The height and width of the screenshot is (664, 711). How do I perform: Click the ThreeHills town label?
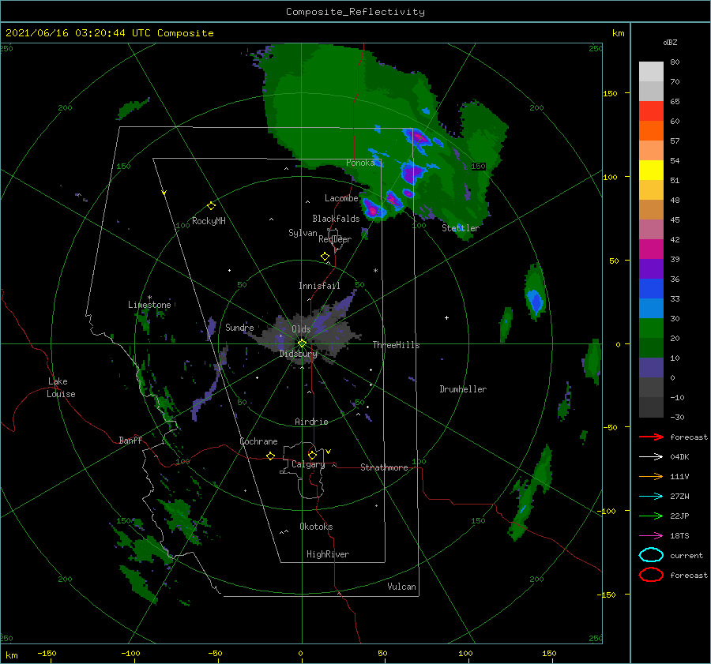pyautogui.click(x=397, y=345)
